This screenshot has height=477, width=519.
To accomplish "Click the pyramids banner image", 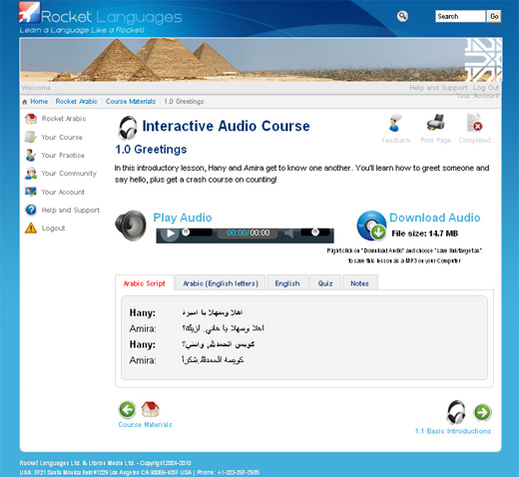I will tap(260, 60).
